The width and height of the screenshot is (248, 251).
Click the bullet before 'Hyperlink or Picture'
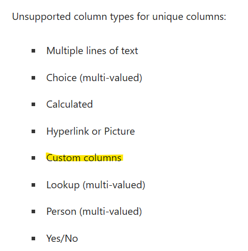pyautogui.click(x=34, y=131)
